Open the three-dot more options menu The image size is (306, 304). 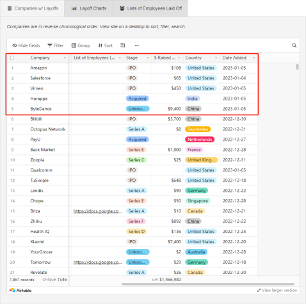pos(137,45)
